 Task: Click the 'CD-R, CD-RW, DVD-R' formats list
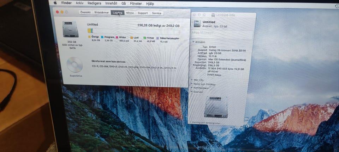tap(134, 68)
